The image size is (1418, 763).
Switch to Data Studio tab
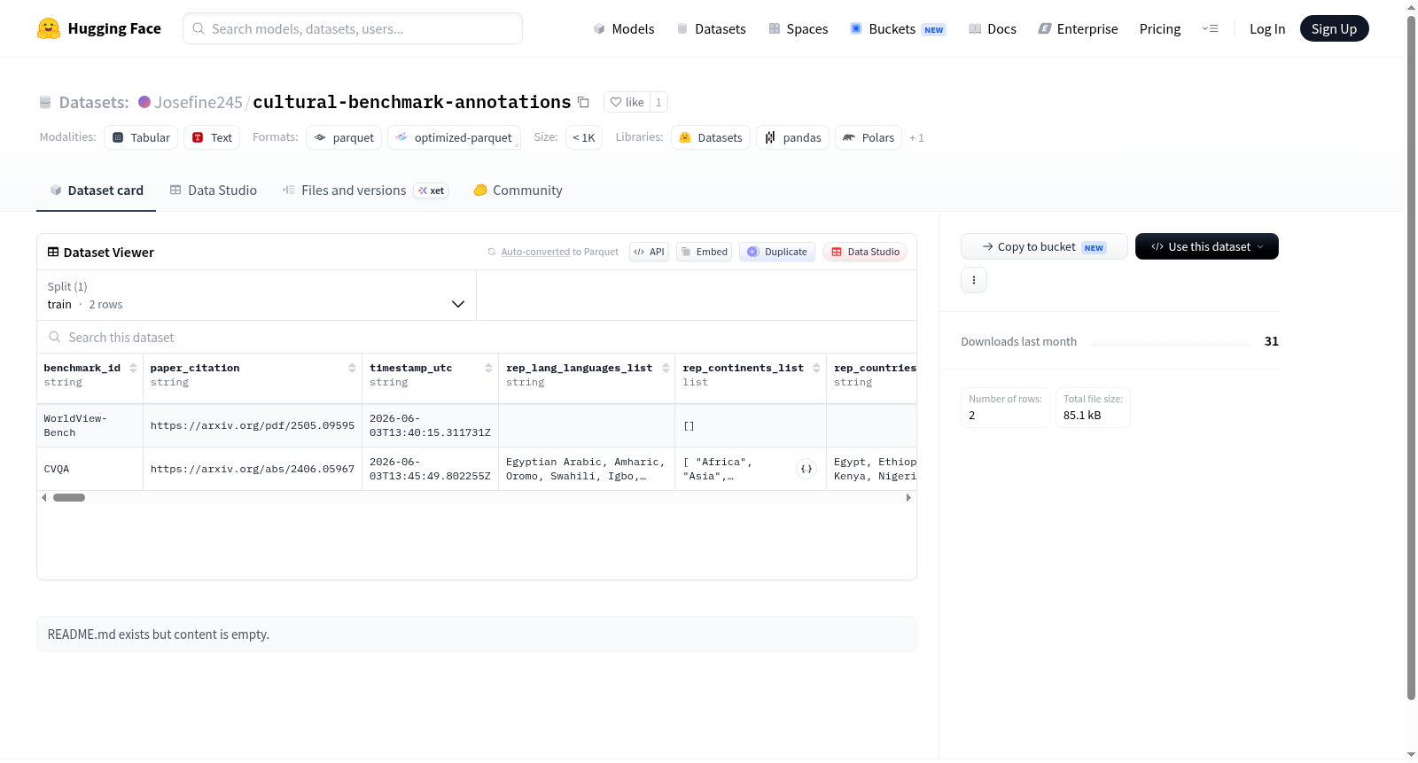214,190
